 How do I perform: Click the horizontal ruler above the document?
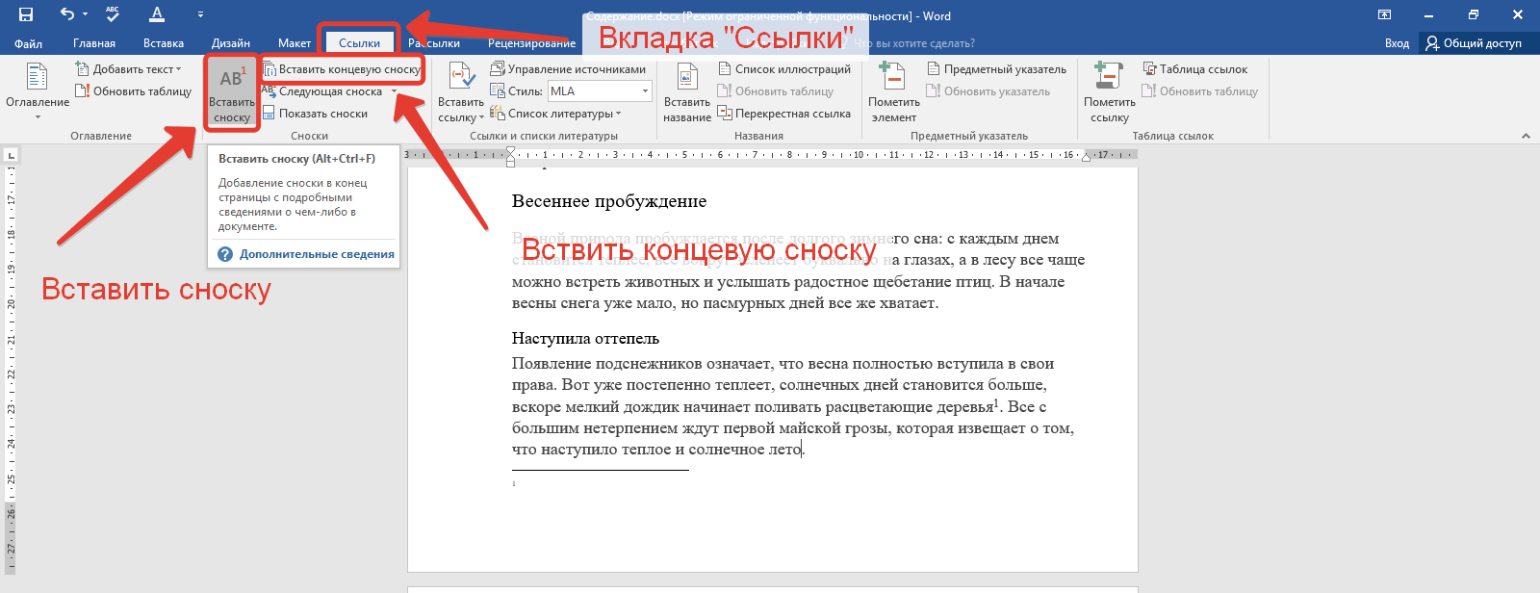[770, 155]
